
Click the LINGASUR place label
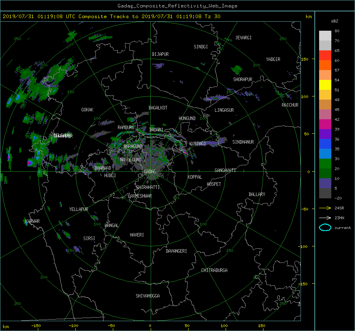[x=224, y=110]
